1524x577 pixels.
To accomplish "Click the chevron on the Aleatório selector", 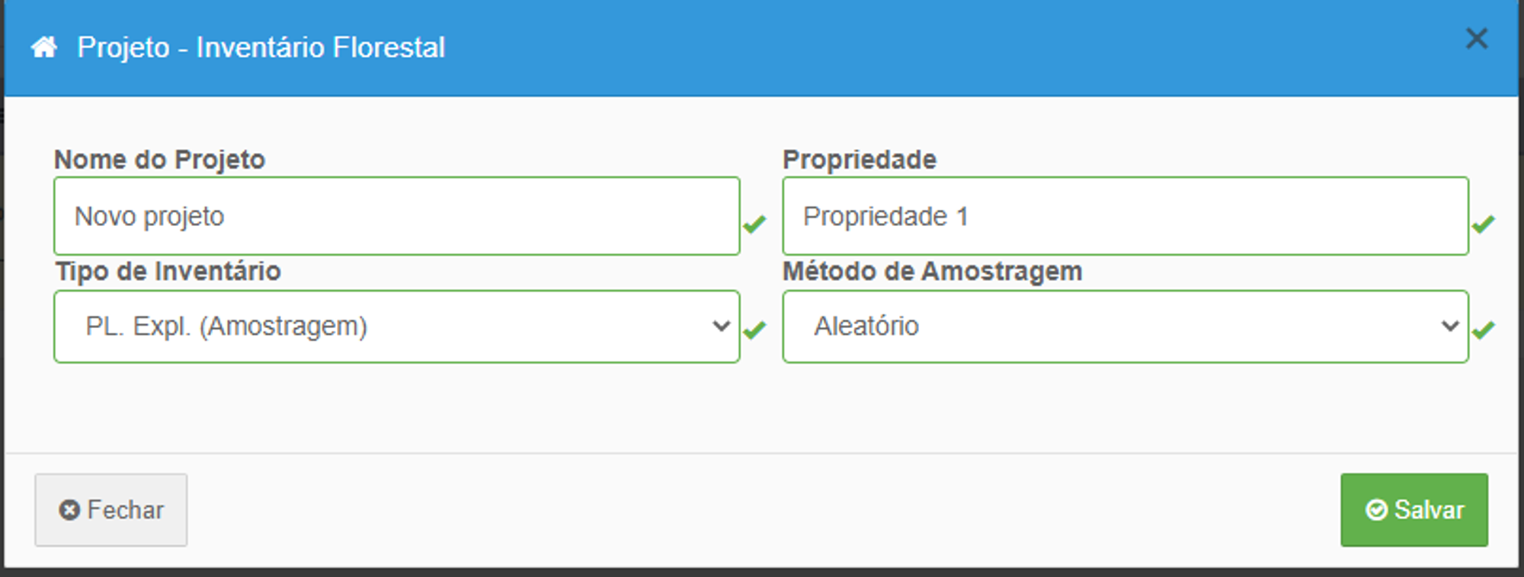I will point(1449,326).
